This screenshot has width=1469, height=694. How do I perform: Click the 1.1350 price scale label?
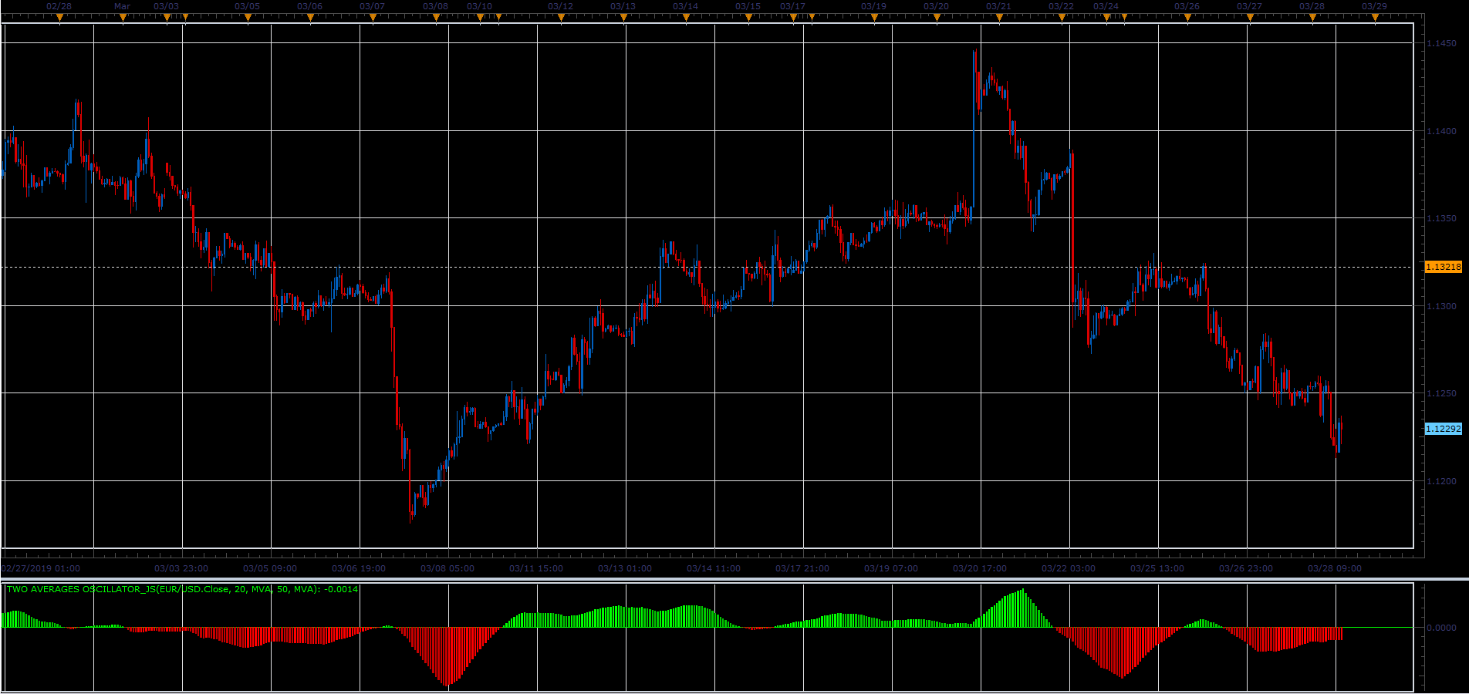point(1442,219)
